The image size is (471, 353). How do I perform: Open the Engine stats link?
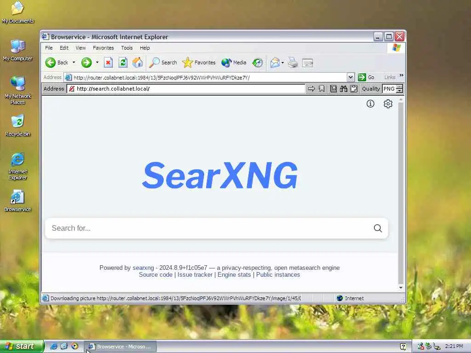(234, 275)
